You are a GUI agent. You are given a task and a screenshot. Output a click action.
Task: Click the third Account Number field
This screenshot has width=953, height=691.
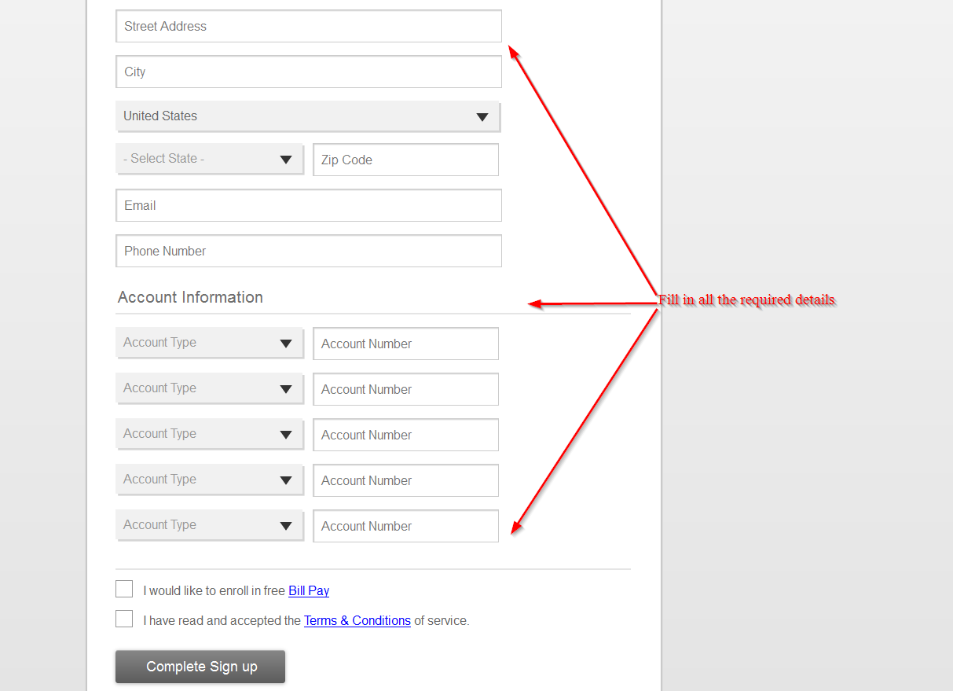pos(405,435)
